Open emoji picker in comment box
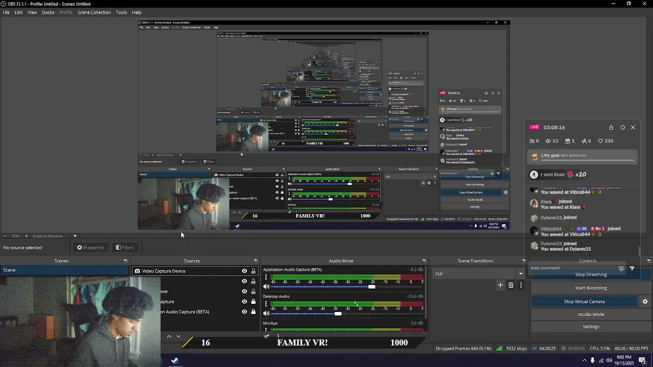This screenshot has width=653, height=367. pos(621,268)
